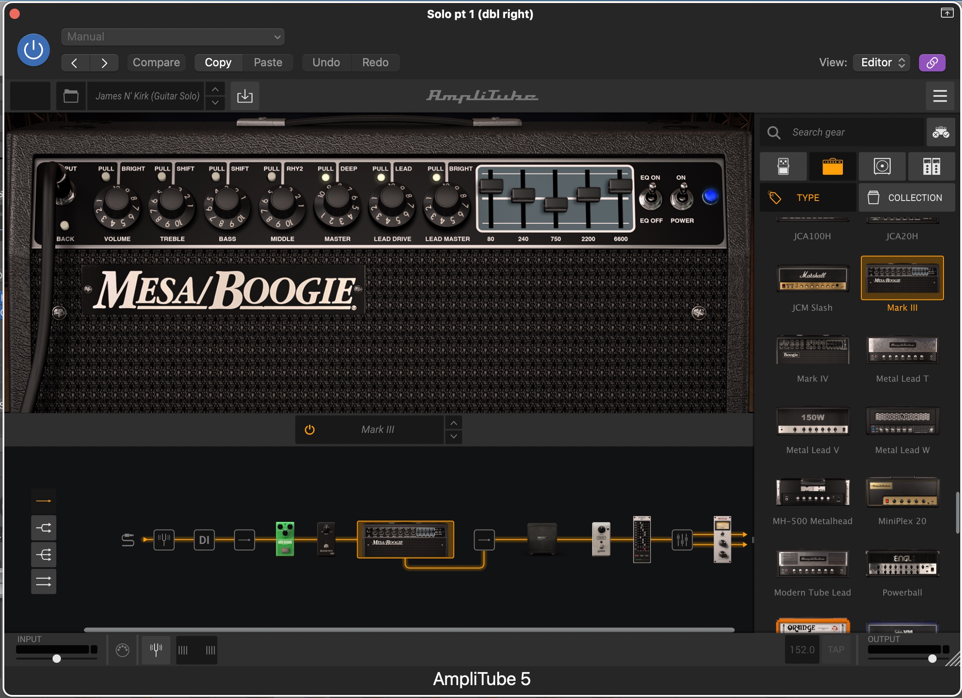Open the View Editor dropdown

[x=882, y=63]
